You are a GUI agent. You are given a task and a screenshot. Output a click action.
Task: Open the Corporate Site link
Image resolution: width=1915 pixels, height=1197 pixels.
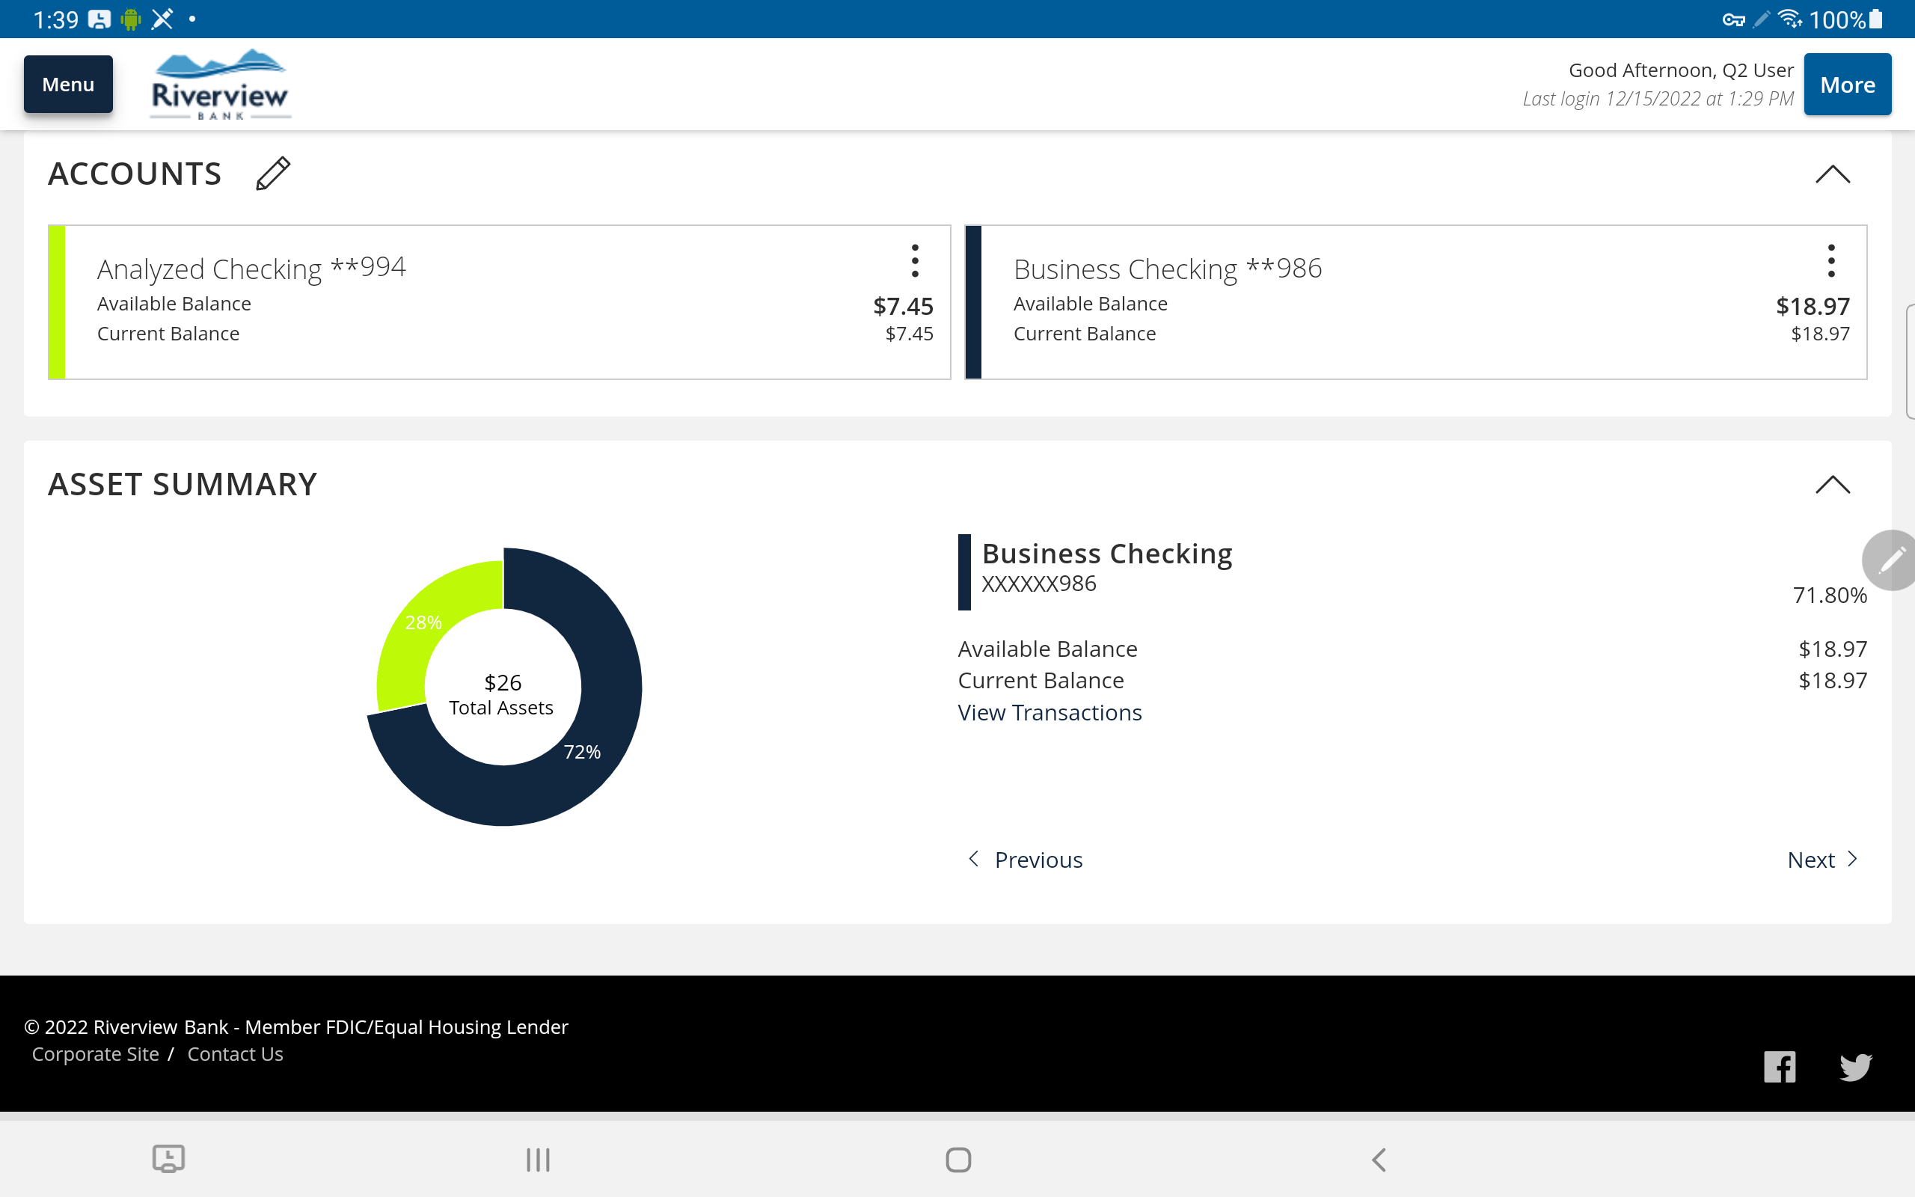[x=95, y=1053]
